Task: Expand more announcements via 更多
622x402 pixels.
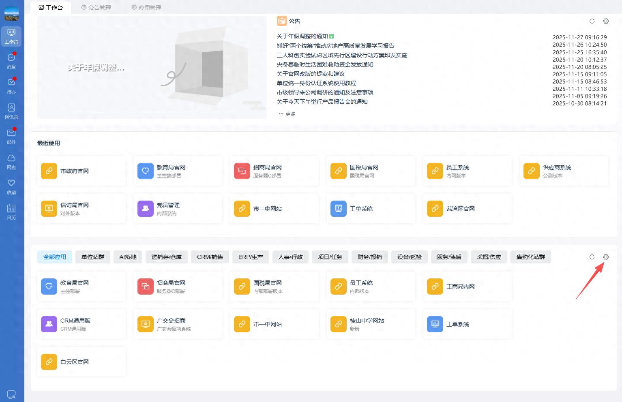Action: (x=287, y=114)
